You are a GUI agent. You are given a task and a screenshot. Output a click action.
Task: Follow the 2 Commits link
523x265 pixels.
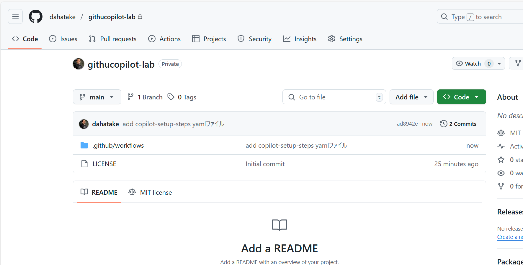pos(462,124)
